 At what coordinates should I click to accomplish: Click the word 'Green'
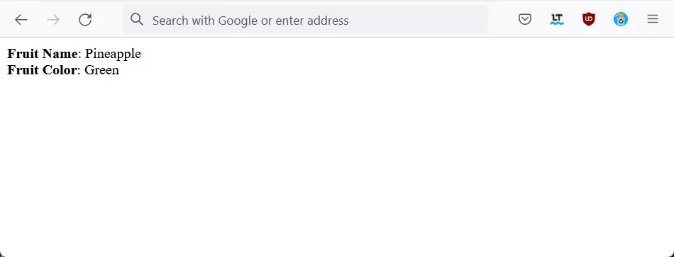tap(101, 70)
